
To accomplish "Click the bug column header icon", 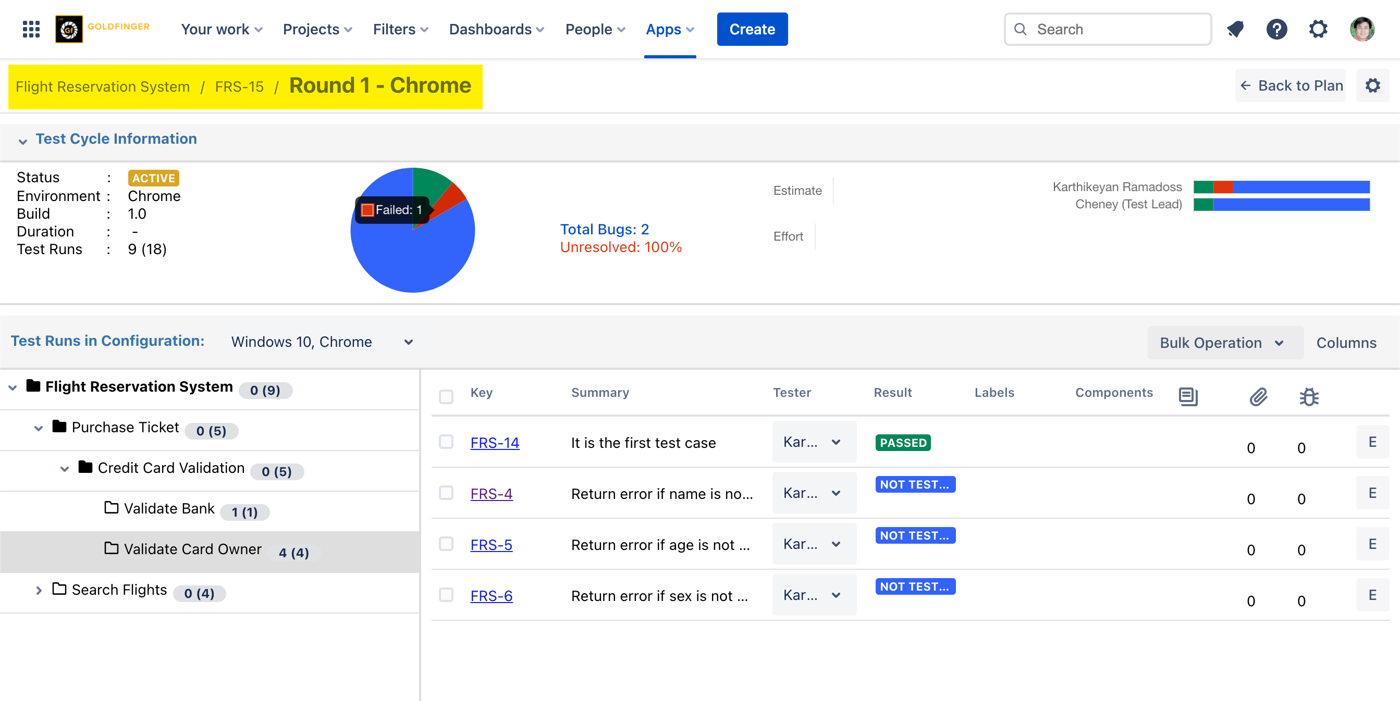I will click(x=1309, y=396).
